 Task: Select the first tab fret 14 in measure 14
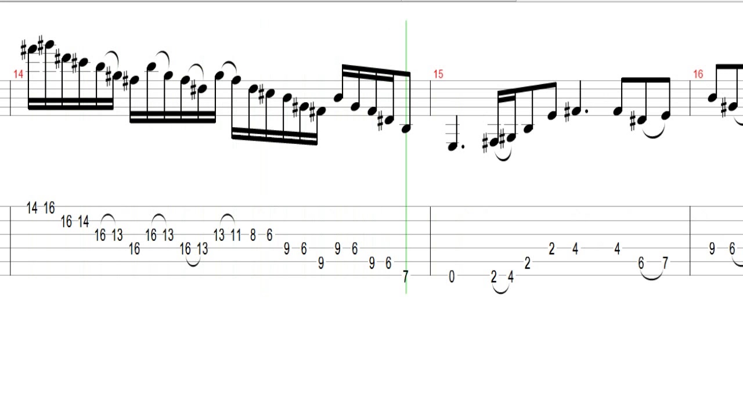click(x=32, y=208)
